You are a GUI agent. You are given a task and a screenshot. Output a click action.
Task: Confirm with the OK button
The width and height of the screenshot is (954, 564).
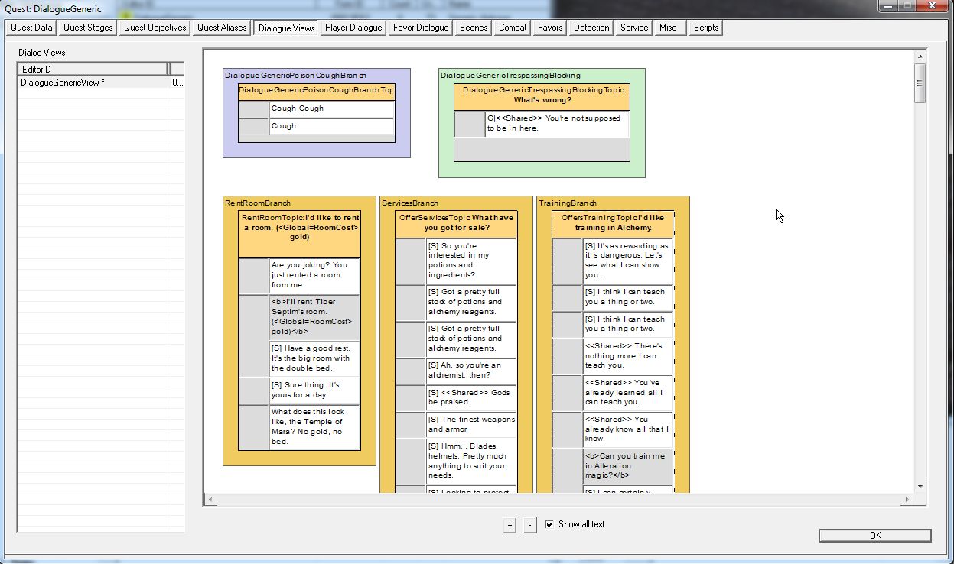pos(875,536)
